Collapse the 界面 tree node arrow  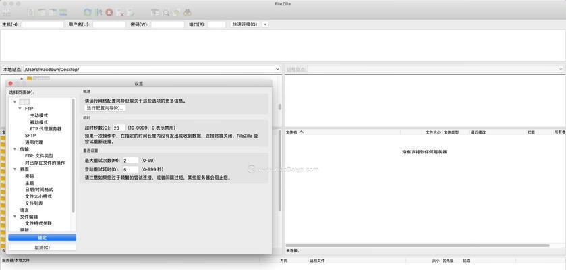(15, 169)
